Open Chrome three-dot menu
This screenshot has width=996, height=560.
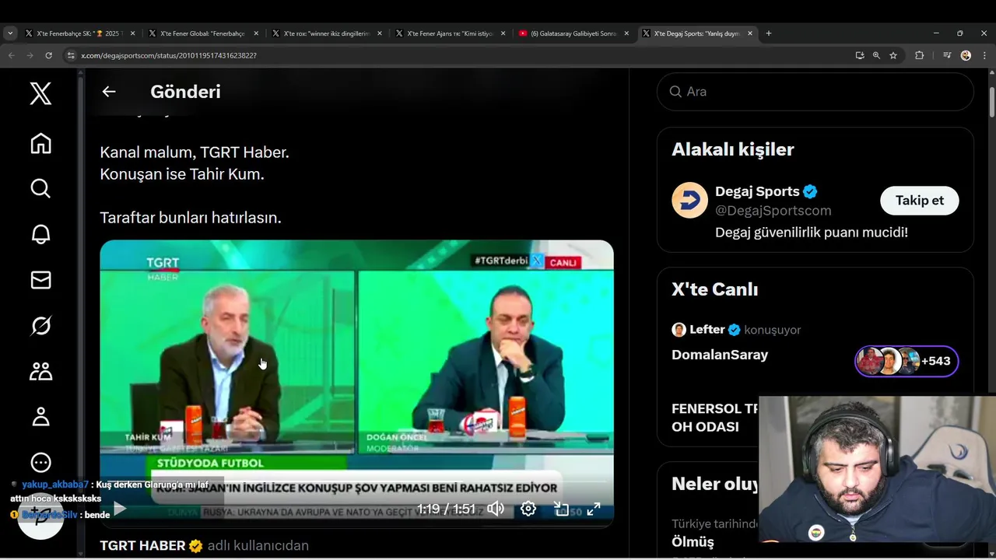984,55
